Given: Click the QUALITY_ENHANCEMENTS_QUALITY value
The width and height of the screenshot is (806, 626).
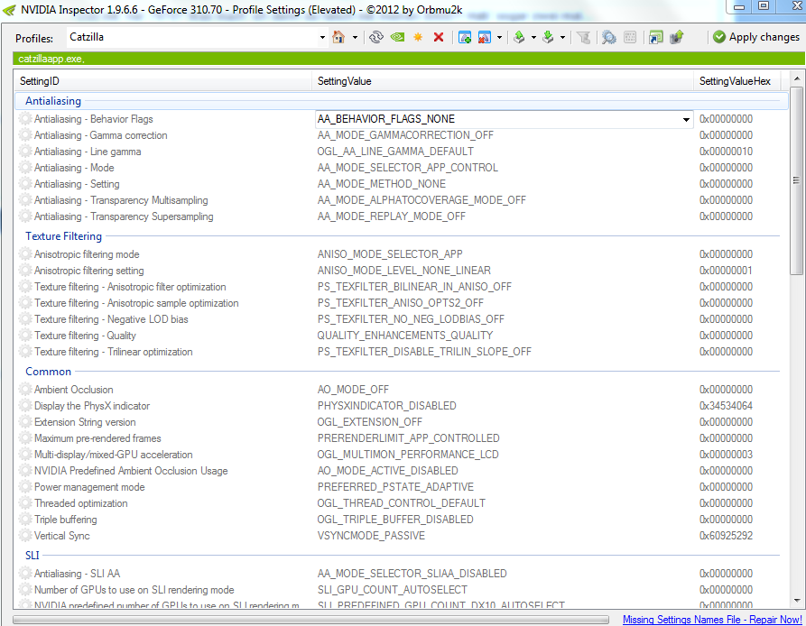Looking at the screenshot, I should [x=404, y=336].
